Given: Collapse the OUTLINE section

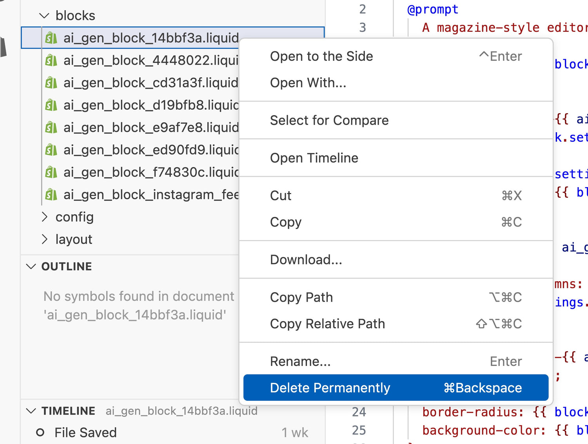Looking at the screenshot, I should (x=31, y=267).
